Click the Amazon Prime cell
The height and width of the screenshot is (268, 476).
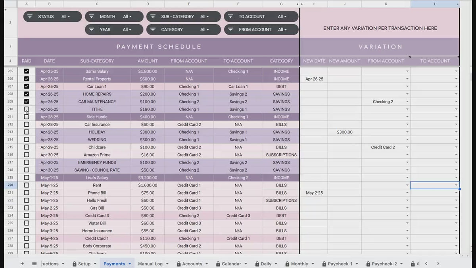(x=97, y=155)
